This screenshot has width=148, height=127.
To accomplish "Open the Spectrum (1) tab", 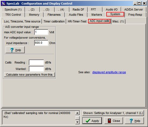I will point(13,9).
